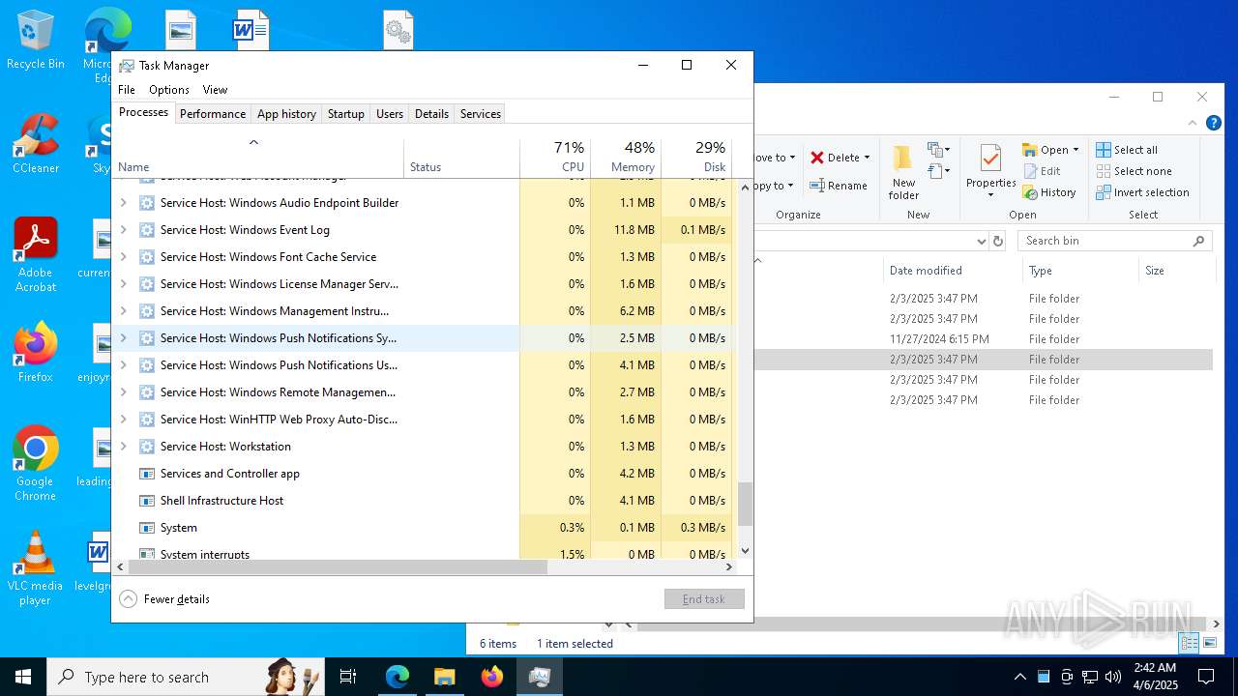Launch Microsoft Edge from the taskbar
The image size is (1238, 696).
[x=398, y=677]
